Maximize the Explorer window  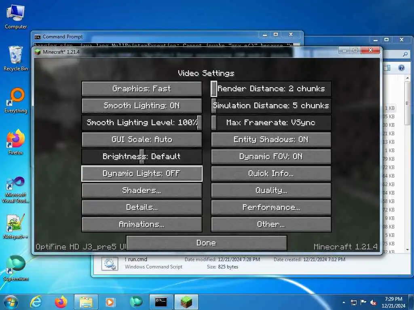(387, 40)
